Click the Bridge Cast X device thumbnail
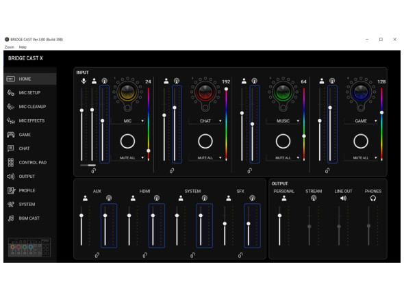This screenshot has height=297, width=404. click(29, 247)
